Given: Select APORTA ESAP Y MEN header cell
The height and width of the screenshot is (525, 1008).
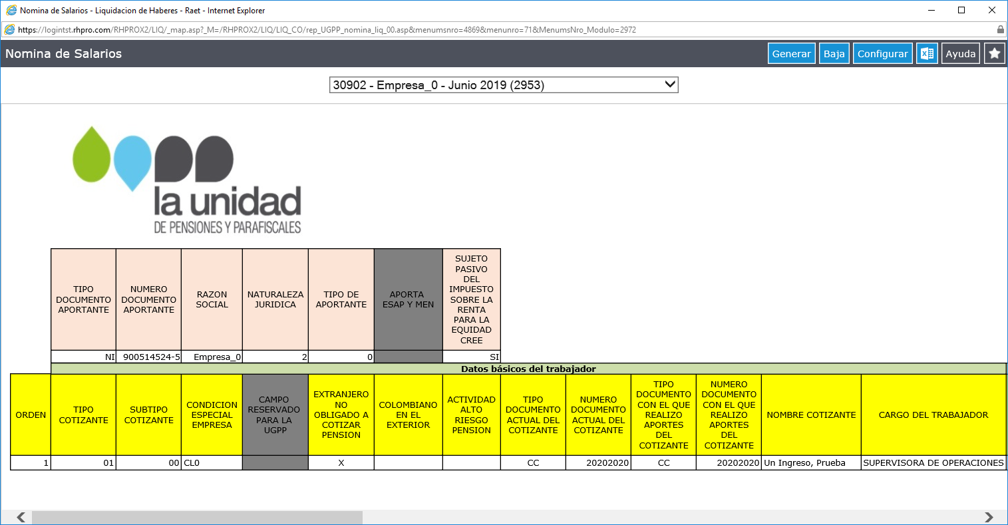Looking at the screenshot, I should click(409, 299).
